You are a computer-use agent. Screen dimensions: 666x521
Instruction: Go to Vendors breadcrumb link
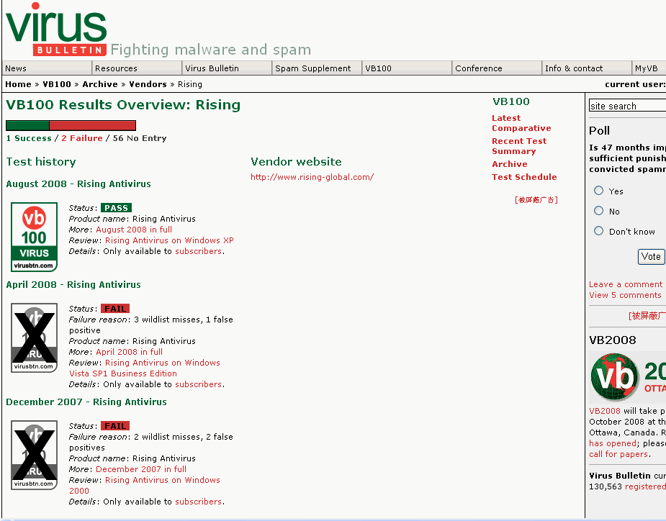(x=148, y=84)
